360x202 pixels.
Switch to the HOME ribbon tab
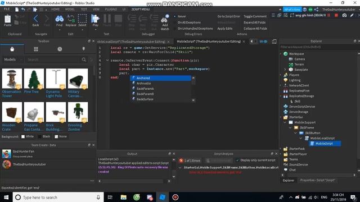coord(55,10)
